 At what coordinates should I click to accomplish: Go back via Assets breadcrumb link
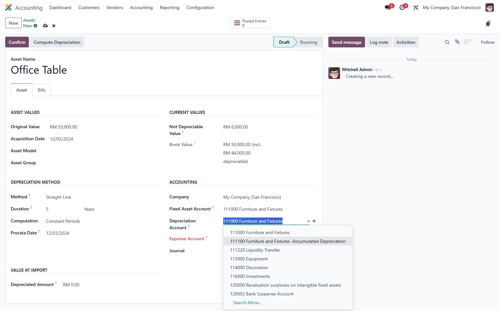click(29, 20)
